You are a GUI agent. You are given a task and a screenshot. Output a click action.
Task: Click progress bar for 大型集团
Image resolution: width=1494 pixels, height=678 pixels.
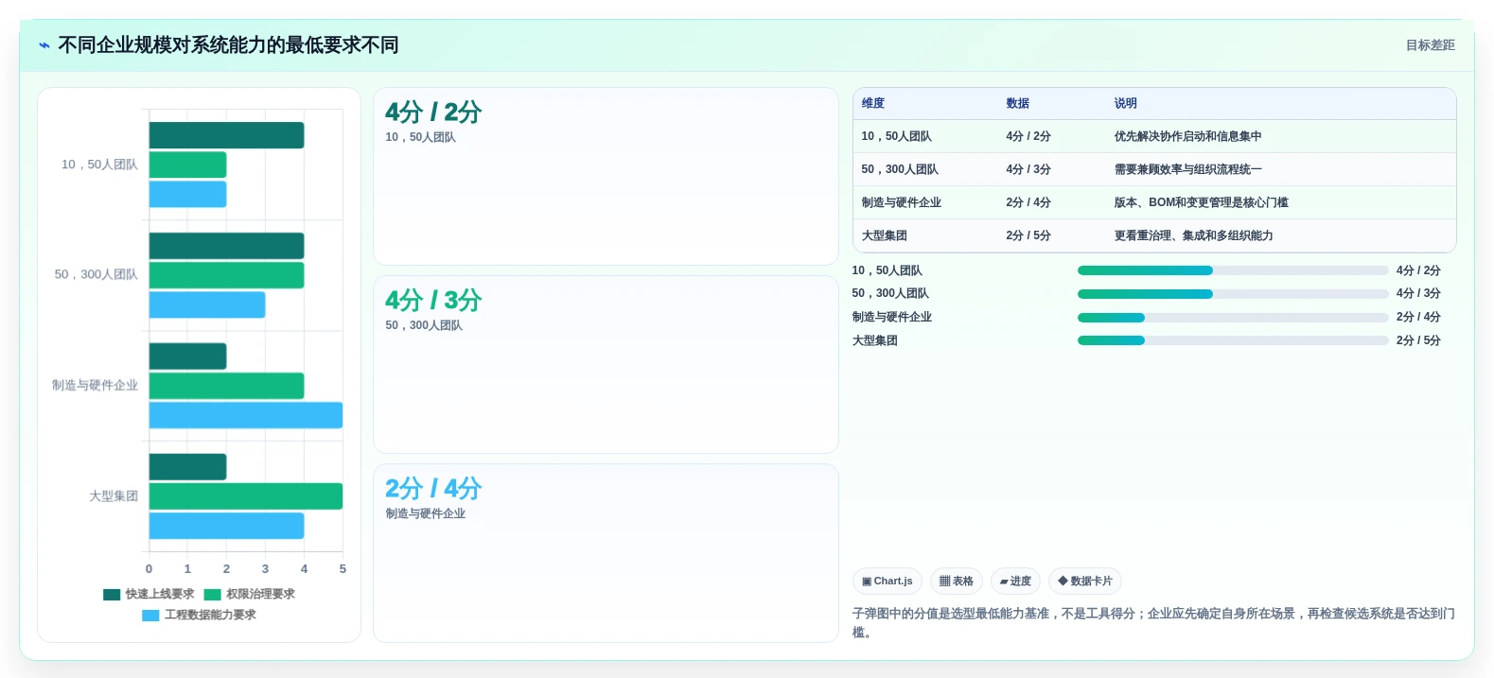click(1233, 340)
